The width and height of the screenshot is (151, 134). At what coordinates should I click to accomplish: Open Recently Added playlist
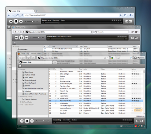(29, 80)
